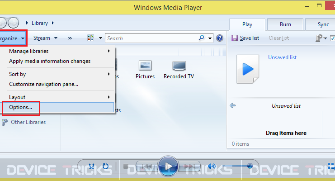
Task: Open the Pictures library icon
Action: pos(145,70)
